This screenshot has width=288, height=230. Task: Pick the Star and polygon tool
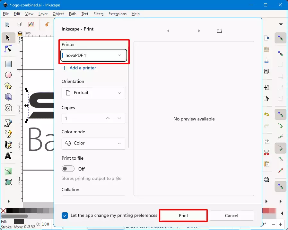(x=8, y=86)
